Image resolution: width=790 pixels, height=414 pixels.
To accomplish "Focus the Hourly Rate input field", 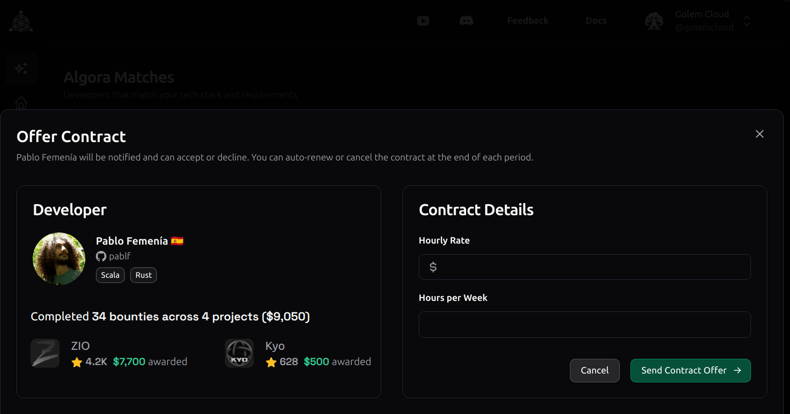I will [x=590, y=267].
